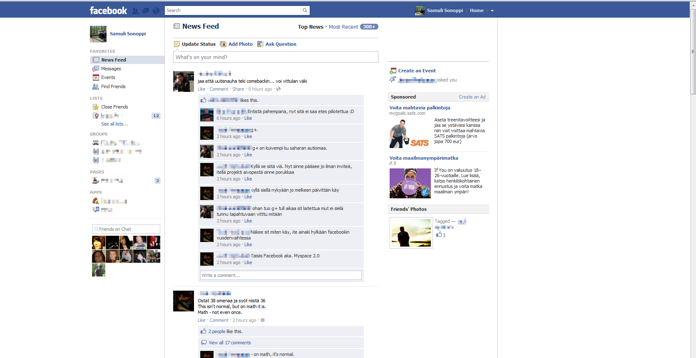Switch to Most Recent feed

tap(343, 27)
